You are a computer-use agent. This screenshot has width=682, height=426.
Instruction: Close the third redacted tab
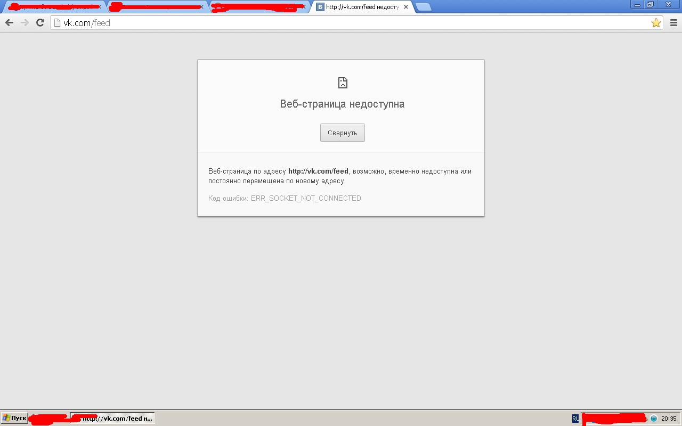coord(304,7)
